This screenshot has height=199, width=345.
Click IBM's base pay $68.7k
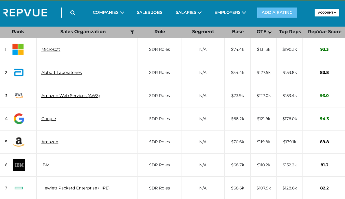point(238,165)
